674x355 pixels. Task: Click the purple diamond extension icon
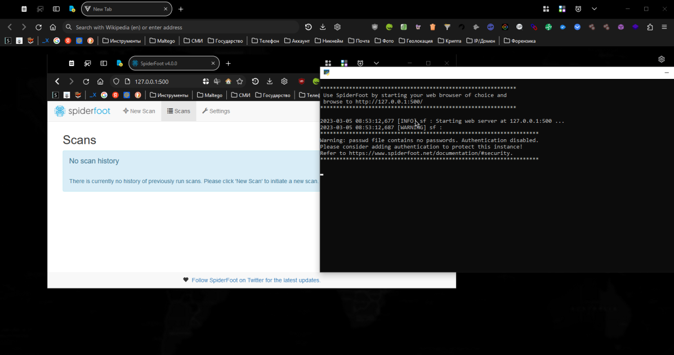point(635,27)
